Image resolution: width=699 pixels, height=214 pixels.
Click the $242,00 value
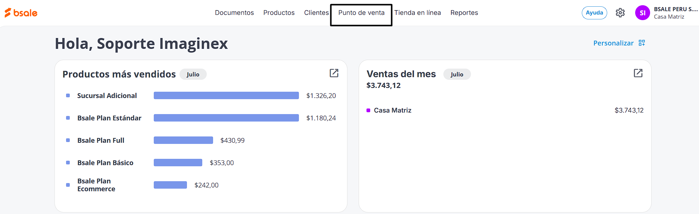[x=206, y=185]
